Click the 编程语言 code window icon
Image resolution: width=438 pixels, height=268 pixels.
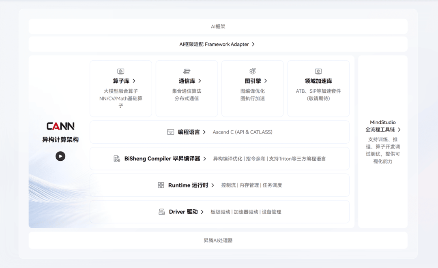click(170, 132)
